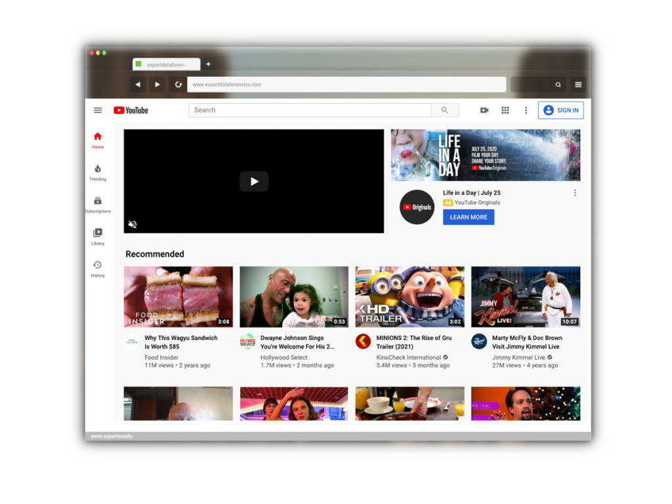Click the Hollywood Select channel avatar
This screenshot has width=672, height=504.
pos(247,341)
